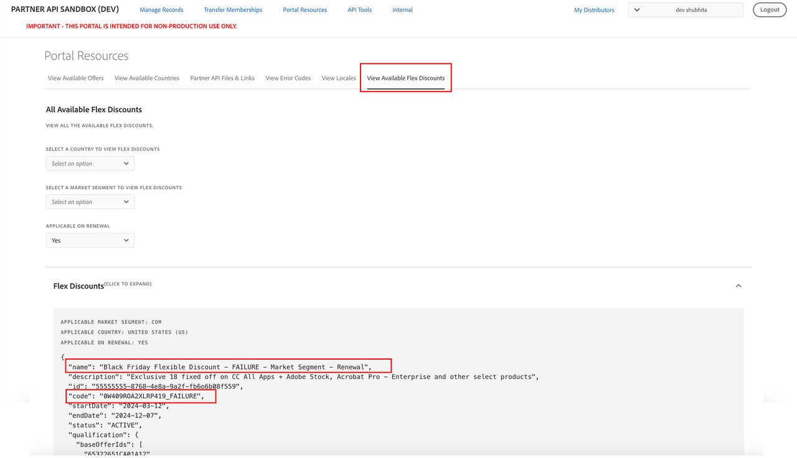797x458 pixels.
Task: Open the Portal Resources menu
Action: 304,9
